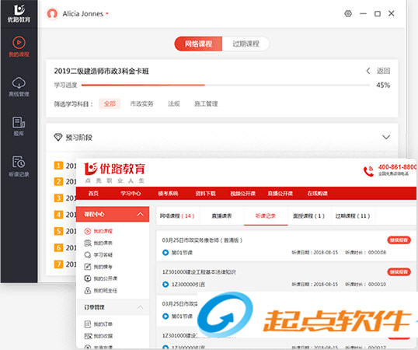Open 我的课程 in the dark sidebar

point(19,47)
